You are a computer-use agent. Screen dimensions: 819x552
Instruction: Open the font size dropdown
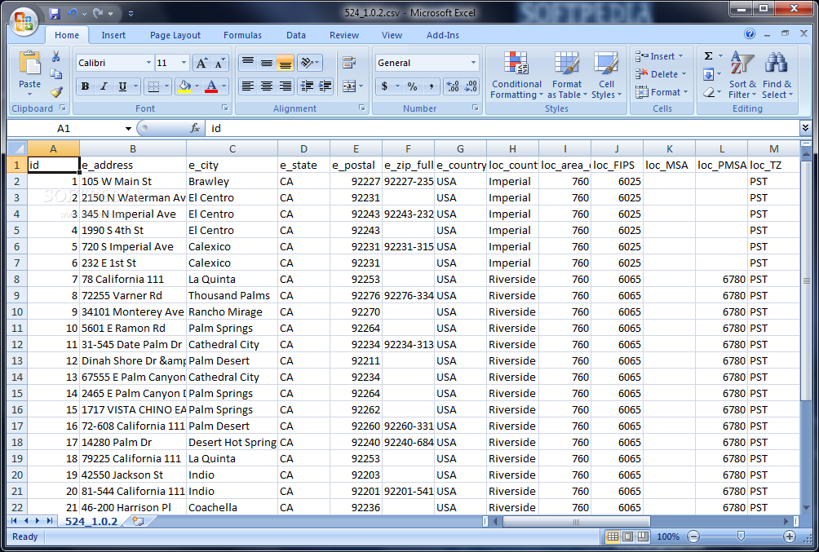184,63
